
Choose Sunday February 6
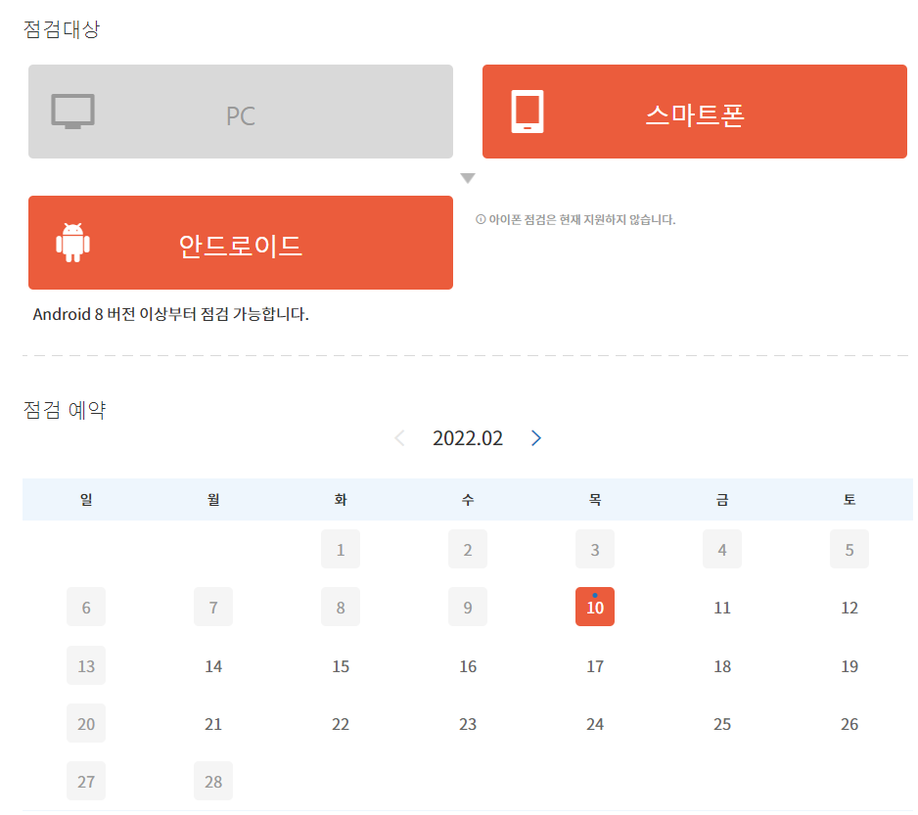[86, 607]
